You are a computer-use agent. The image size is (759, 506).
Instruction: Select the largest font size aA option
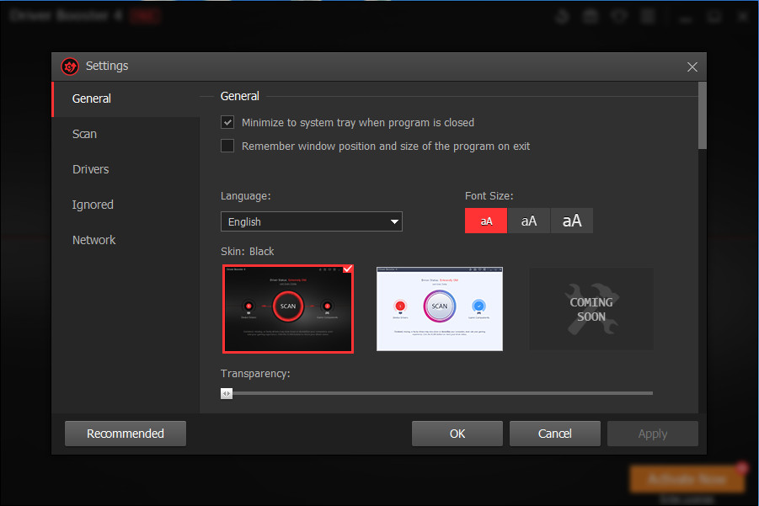pos(571,221)
